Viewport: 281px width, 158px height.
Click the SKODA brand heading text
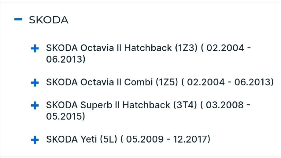point(49,20)
